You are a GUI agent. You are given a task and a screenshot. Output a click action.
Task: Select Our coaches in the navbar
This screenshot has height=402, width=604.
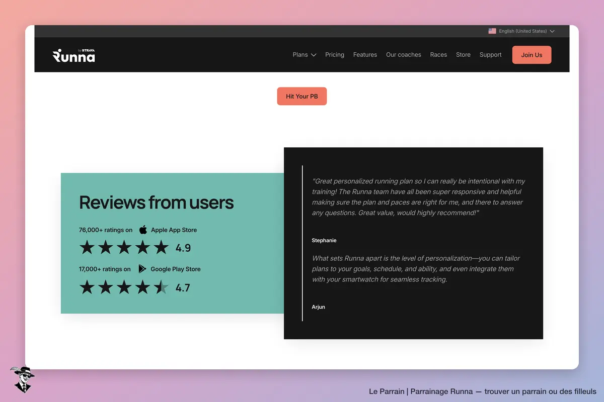(404, 55)
